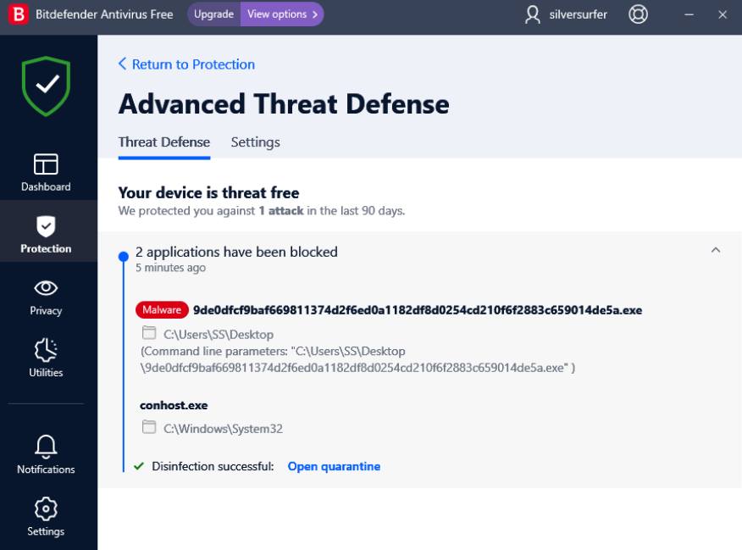Click the Bitdefender red B logo

[x=19, y=14]
